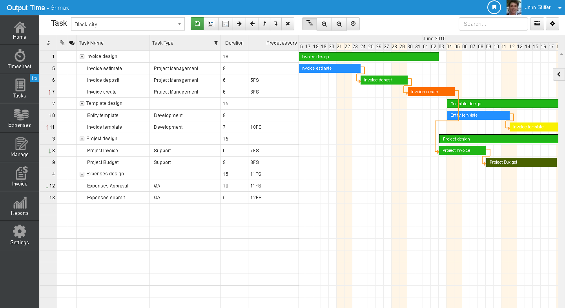Save the project with the green disk icon

click(197, 23)
